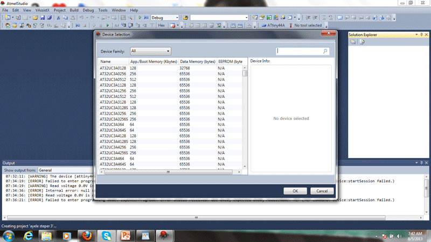Pin the Output panel
Image resolution: width=431 pixels, height=242 pixels.
421,163
